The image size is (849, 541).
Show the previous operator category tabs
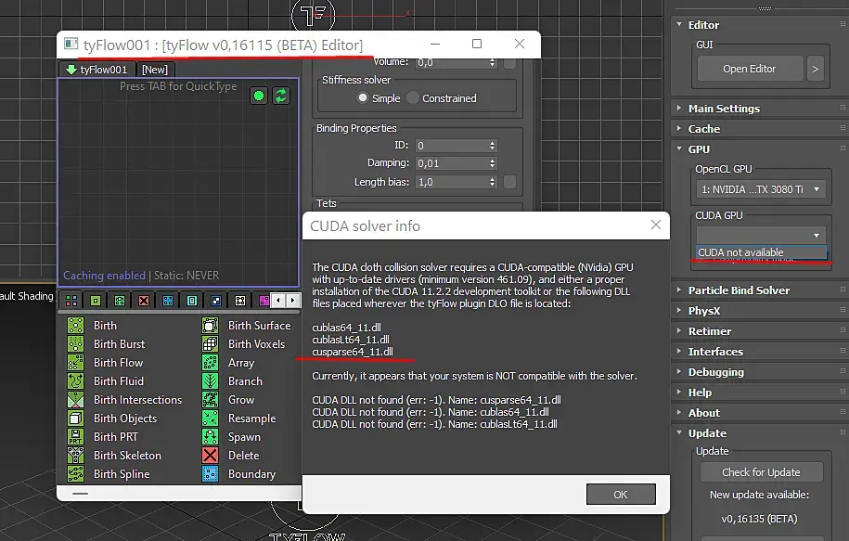[x=278, y=300]
